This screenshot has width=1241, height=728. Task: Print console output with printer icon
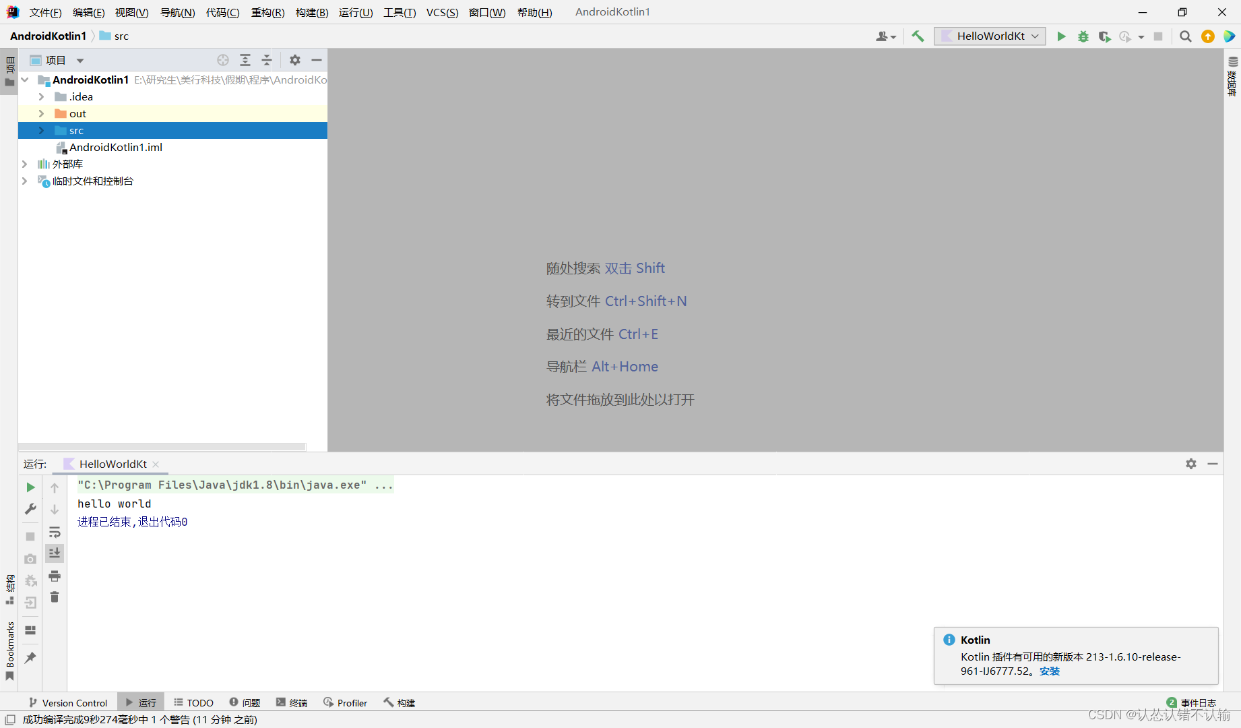[55, 576]
